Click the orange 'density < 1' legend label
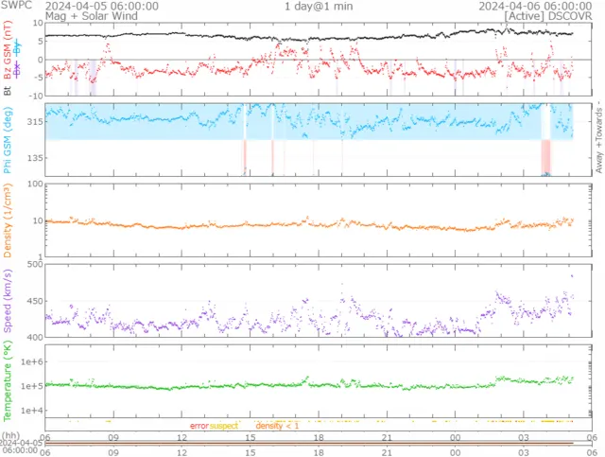 click(277, 427)
